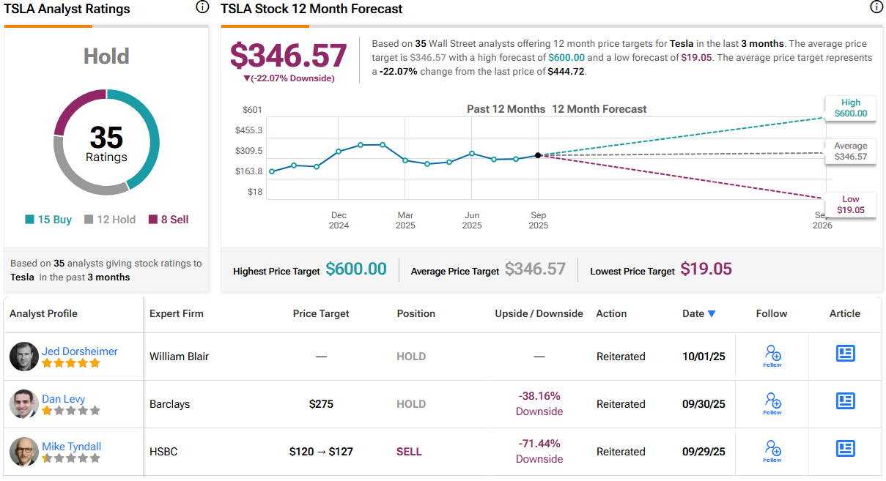
Task: Follow analyst Mike Tyndall
Action: [x=772, y=450]
